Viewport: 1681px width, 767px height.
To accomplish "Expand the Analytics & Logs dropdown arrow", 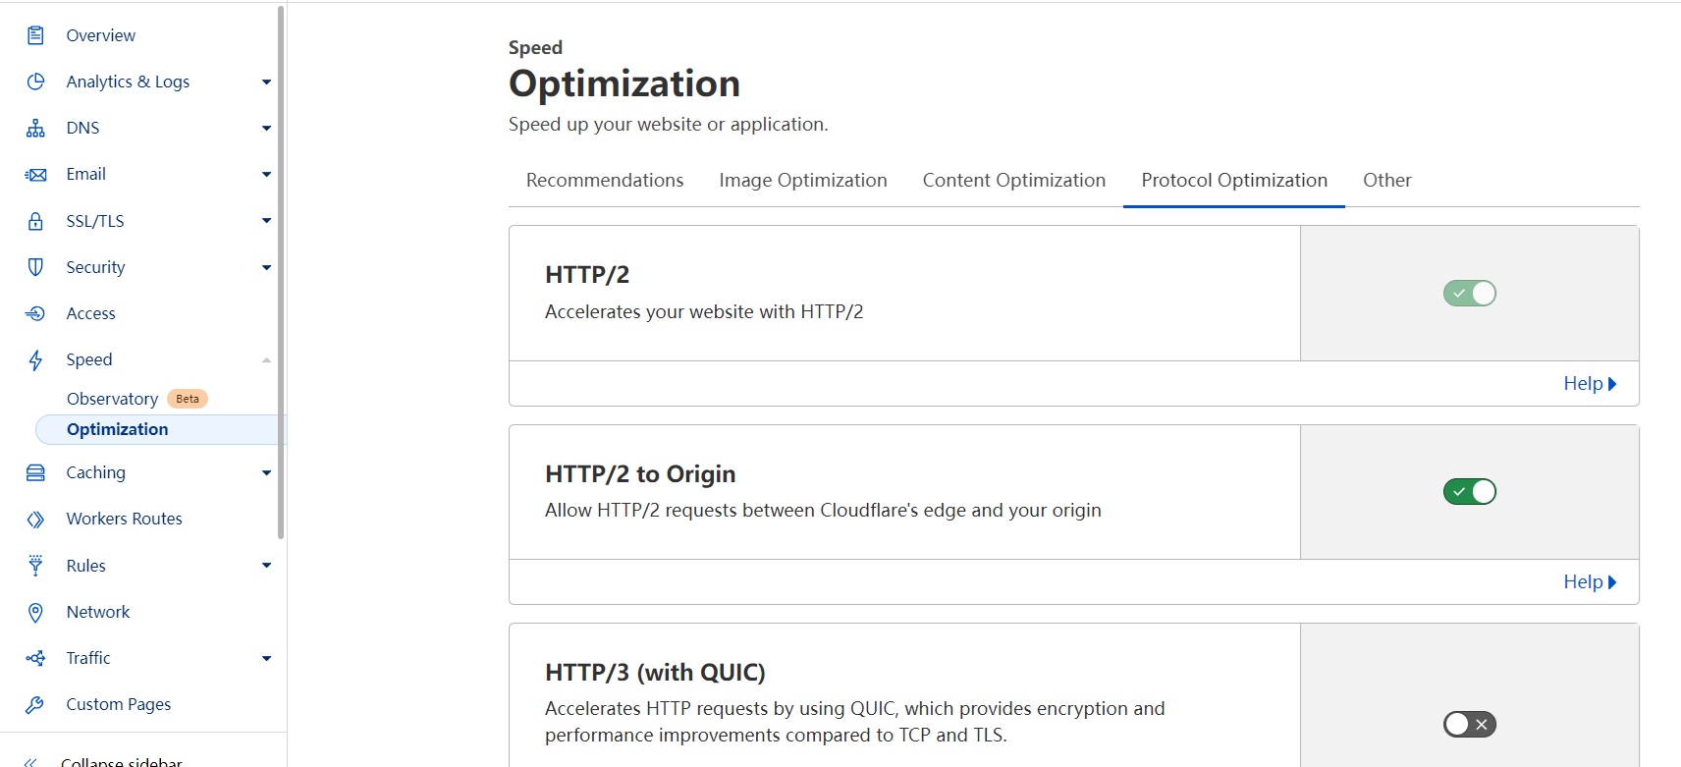I will coord(266,82).
